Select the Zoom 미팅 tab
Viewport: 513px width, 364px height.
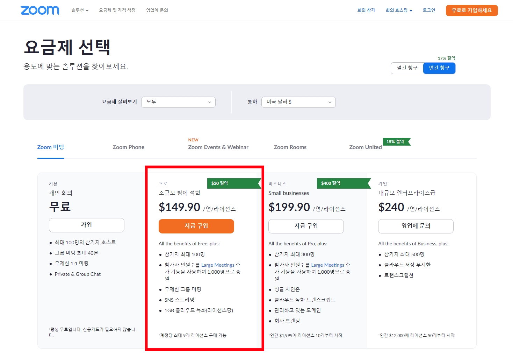tap(51, 147)
